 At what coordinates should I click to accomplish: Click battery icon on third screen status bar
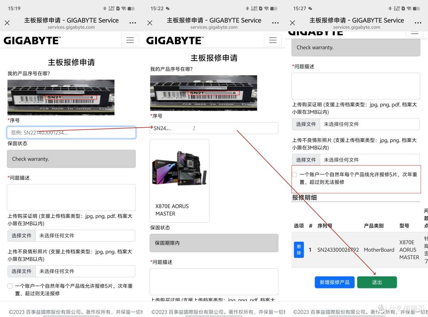(417, 8)
